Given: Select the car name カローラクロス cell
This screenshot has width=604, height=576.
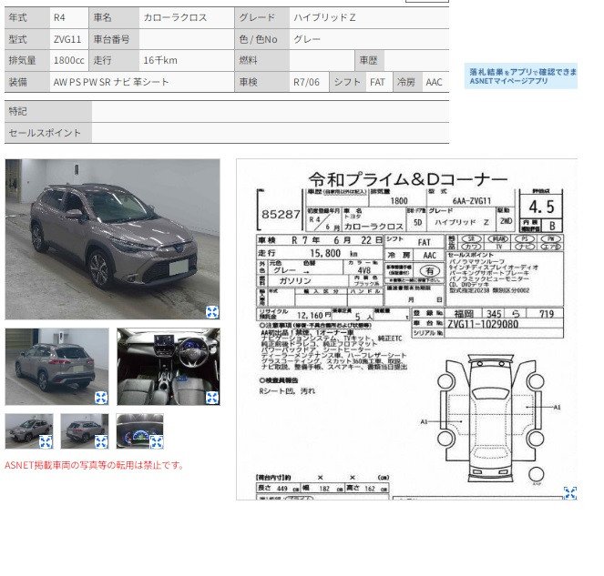Looking at the screenshot, I should pos(187,17).
